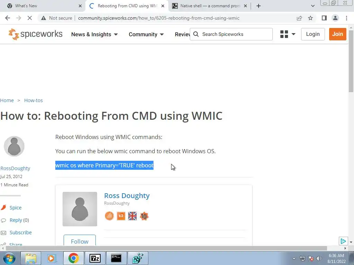The height and width of the screenshot is (265, 354).
Task: Open File Explorer from taskbar
Action: 31,258
